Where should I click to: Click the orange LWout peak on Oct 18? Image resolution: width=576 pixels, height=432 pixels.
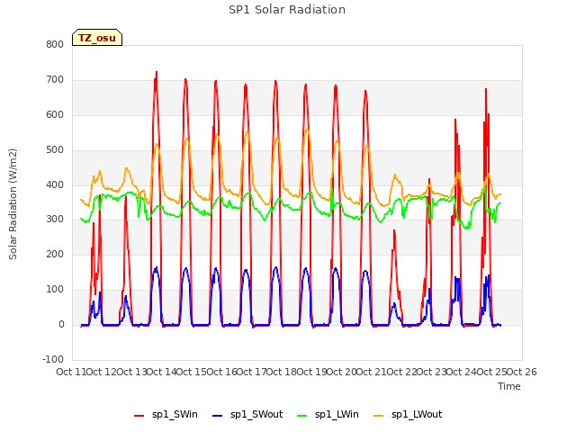pos(308,129)
